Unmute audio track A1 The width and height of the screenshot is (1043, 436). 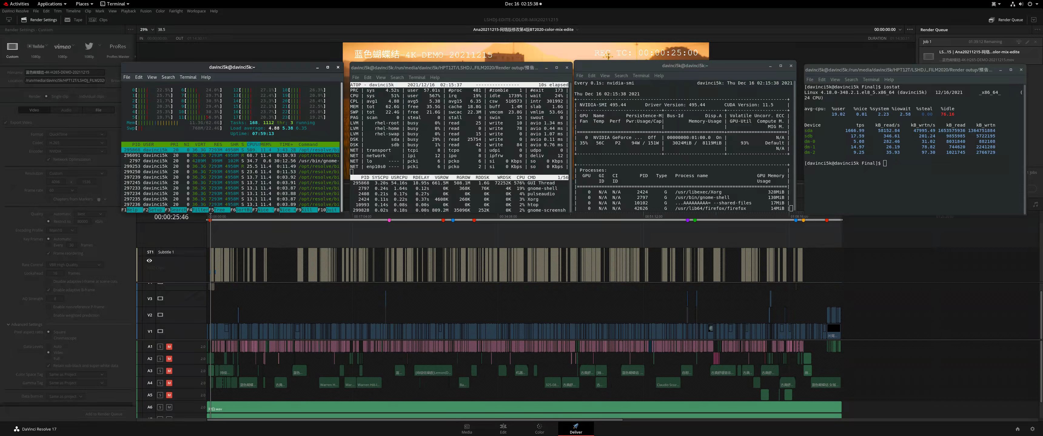coord(169,347)
